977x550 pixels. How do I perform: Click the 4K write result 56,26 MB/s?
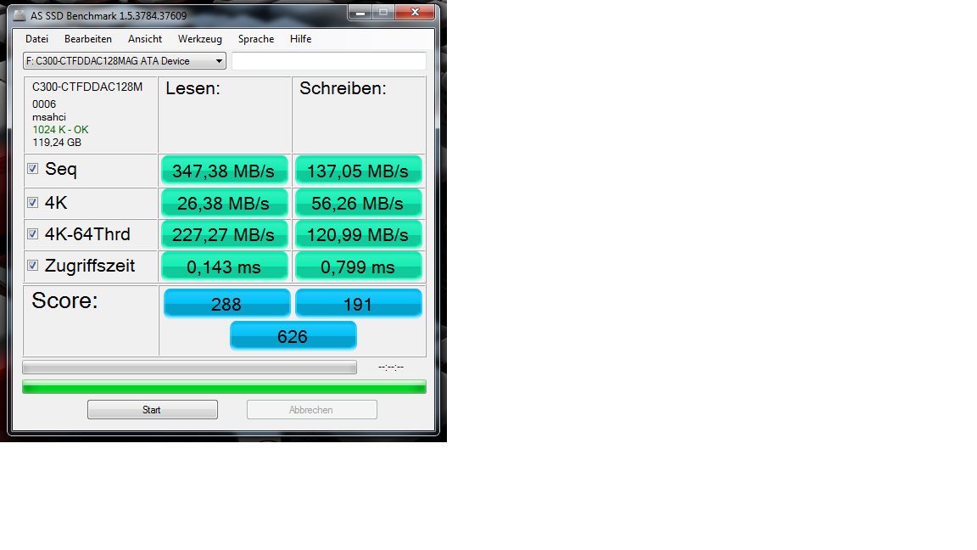point(358,204)
